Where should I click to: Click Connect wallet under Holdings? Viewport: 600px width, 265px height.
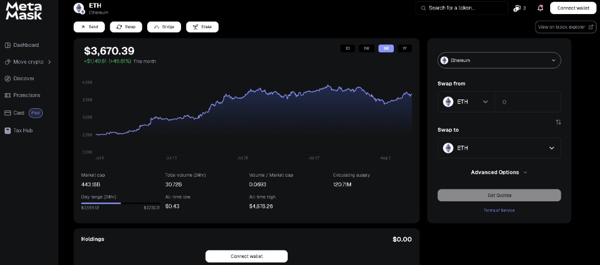(x=247, y=256)
